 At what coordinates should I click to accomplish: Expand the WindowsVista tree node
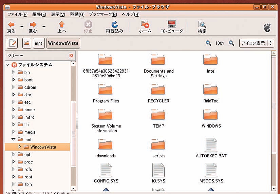[19, 147]
